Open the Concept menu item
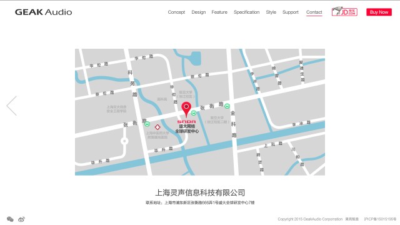 pyautogui.click(x=176, y=12)
